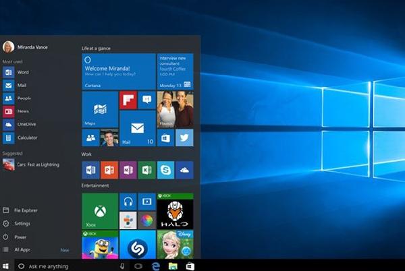405x271 pixels.
Task: Launch Word tile in the Work group
Action: pos(90,170)
